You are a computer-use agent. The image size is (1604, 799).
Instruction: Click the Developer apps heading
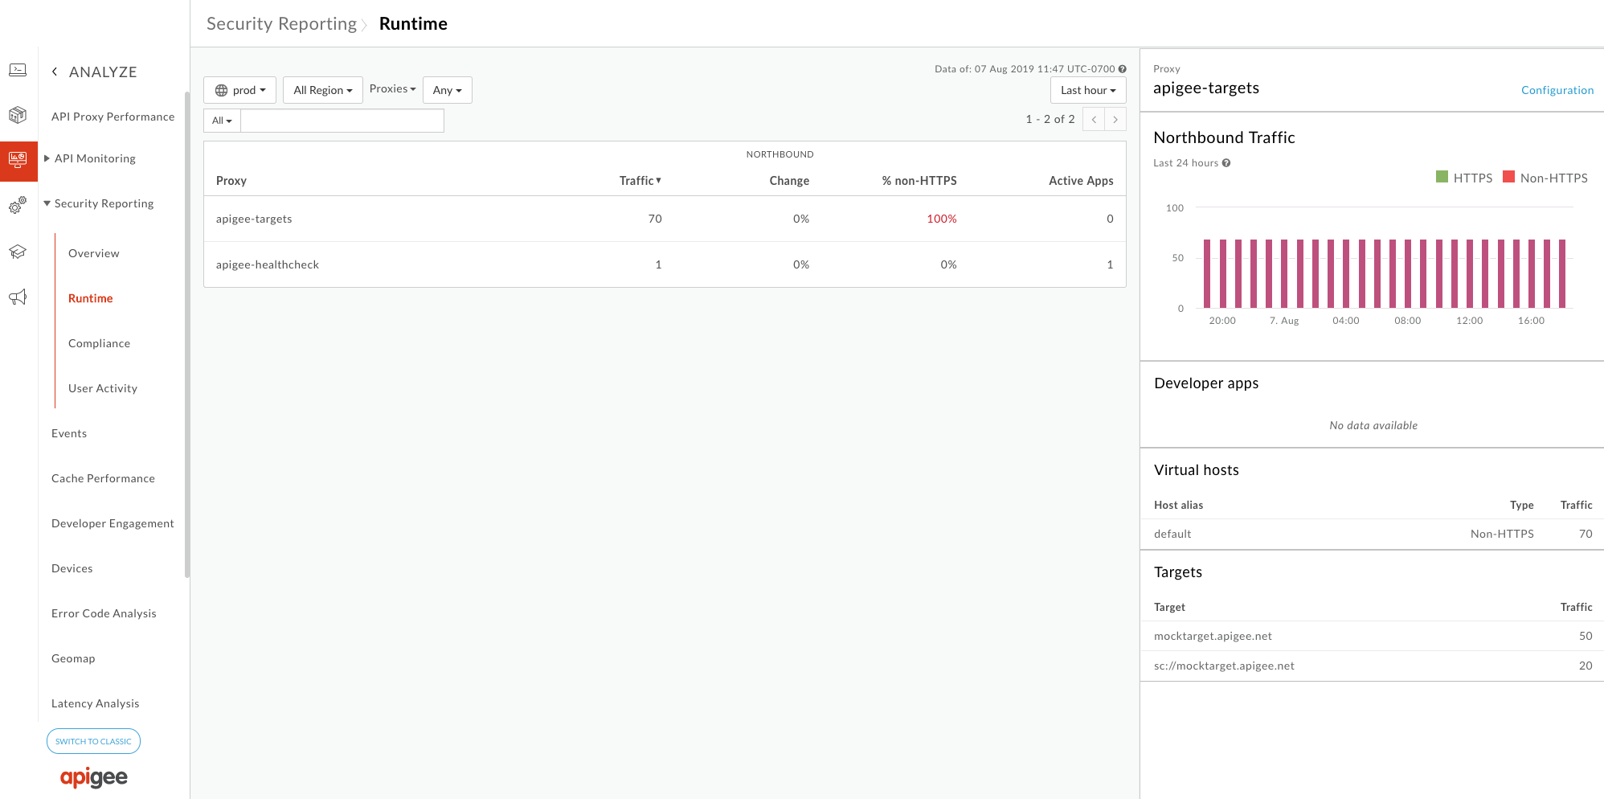[x=1206, y=383]
